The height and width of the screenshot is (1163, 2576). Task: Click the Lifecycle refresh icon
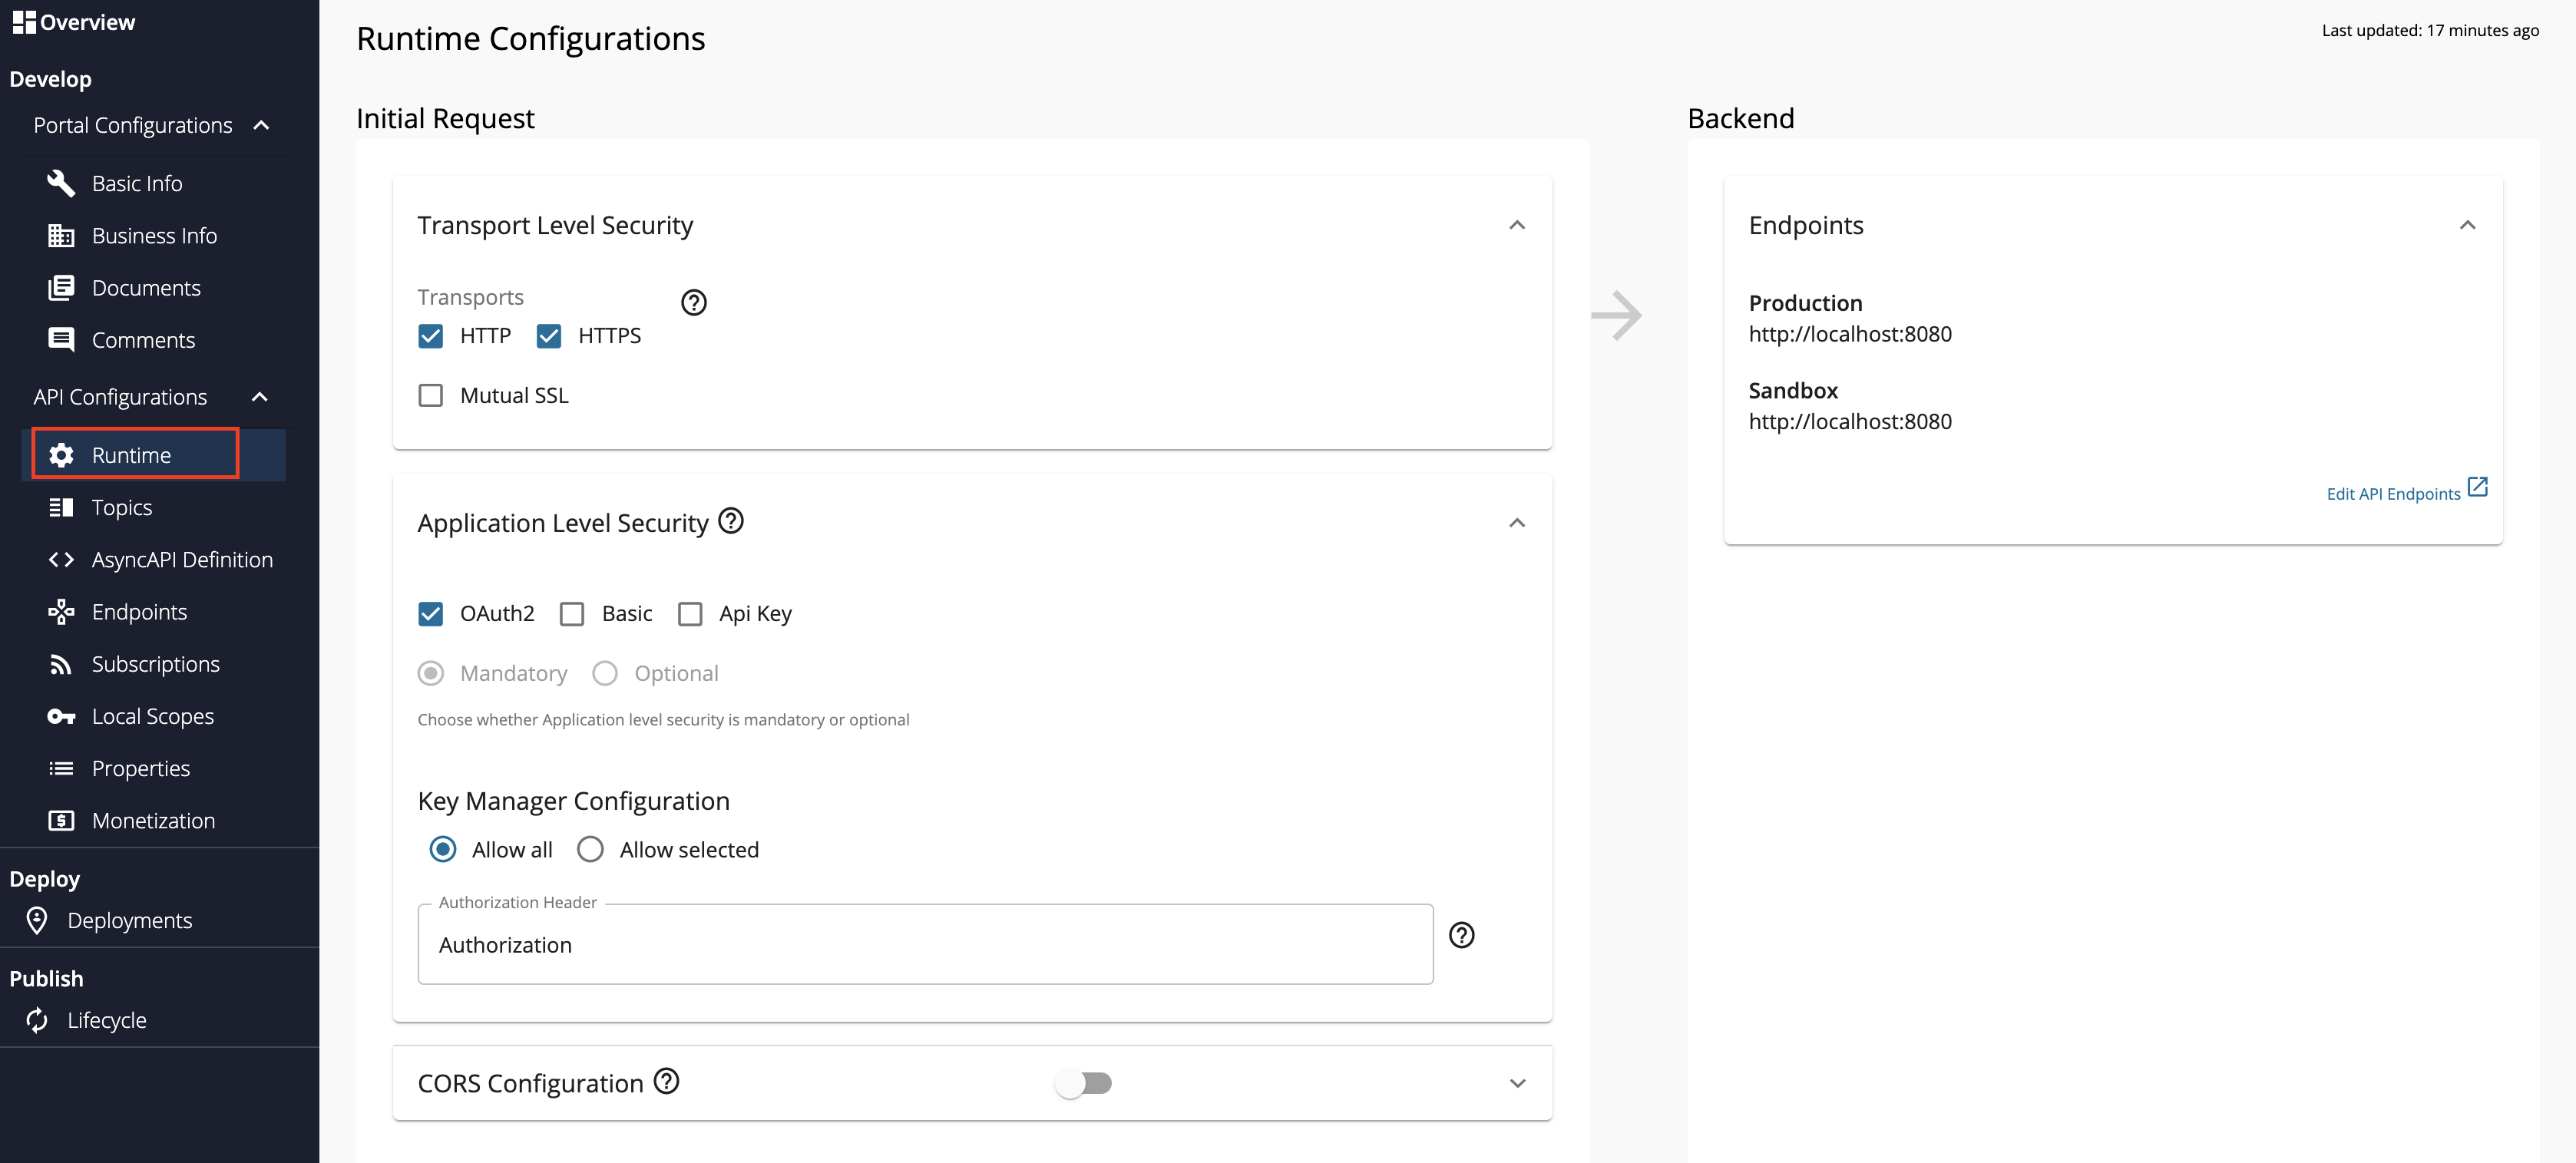pyautogui.click(x=36, y=1020)
